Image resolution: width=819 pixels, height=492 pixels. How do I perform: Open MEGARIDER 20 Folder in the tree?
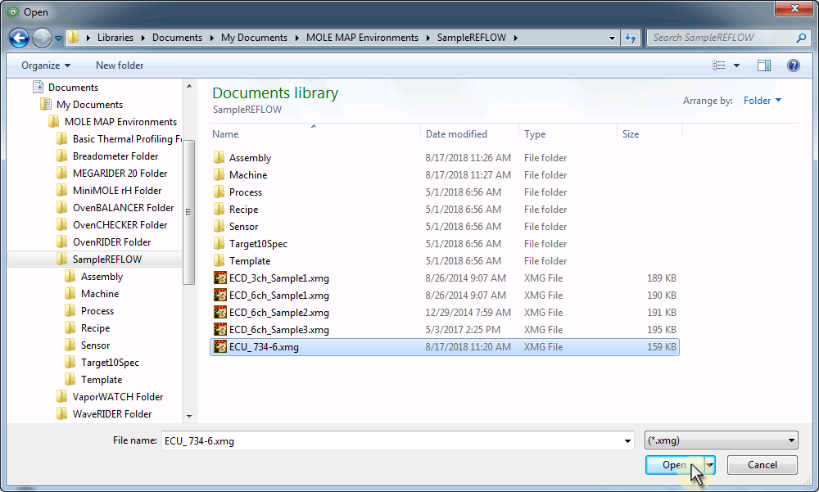(x=120, y=174)
